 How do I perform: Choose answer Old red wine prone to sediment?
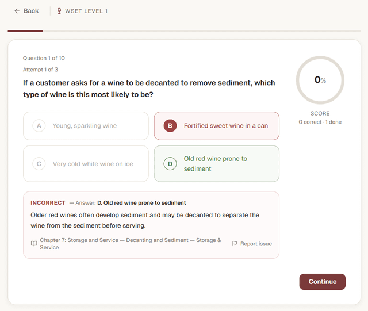[x=216, y=164]
